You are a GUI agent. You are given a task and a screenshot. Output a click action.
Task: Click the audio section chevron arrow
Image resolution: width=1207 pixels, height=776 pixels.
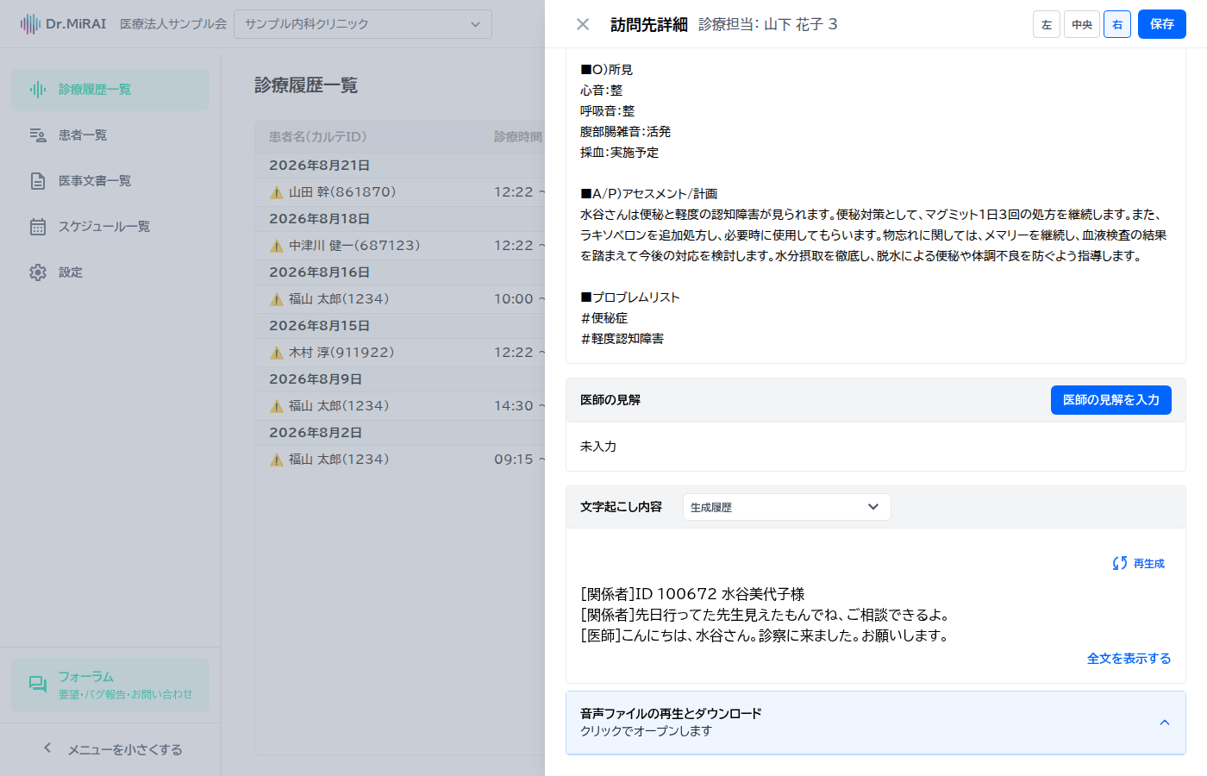coord(1165,723)
